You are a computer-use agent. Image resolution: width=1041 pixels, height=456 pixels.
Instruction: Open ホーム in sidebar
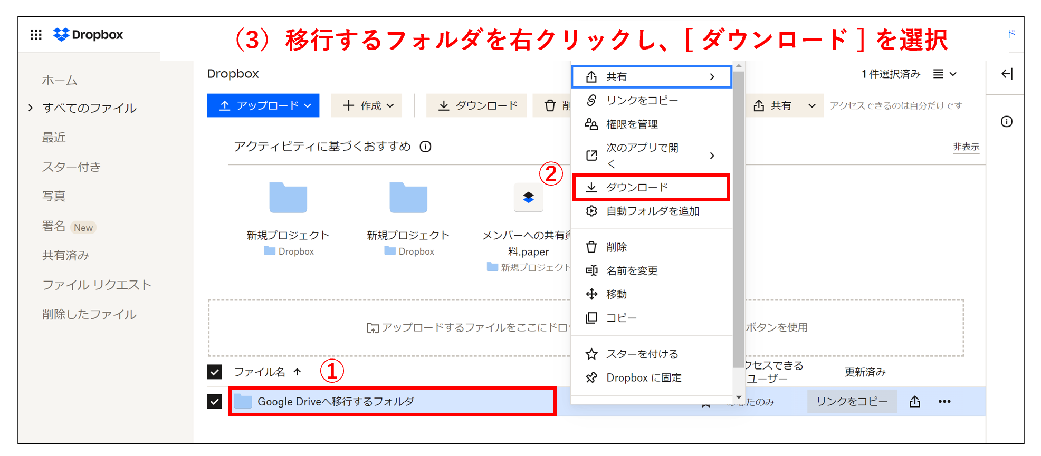(60, 80)
